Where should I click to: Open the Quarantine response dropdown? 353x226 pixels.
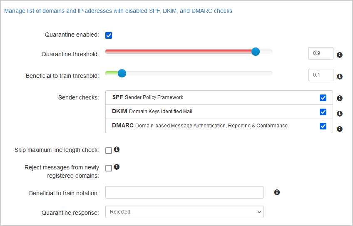tap(184, 212)
